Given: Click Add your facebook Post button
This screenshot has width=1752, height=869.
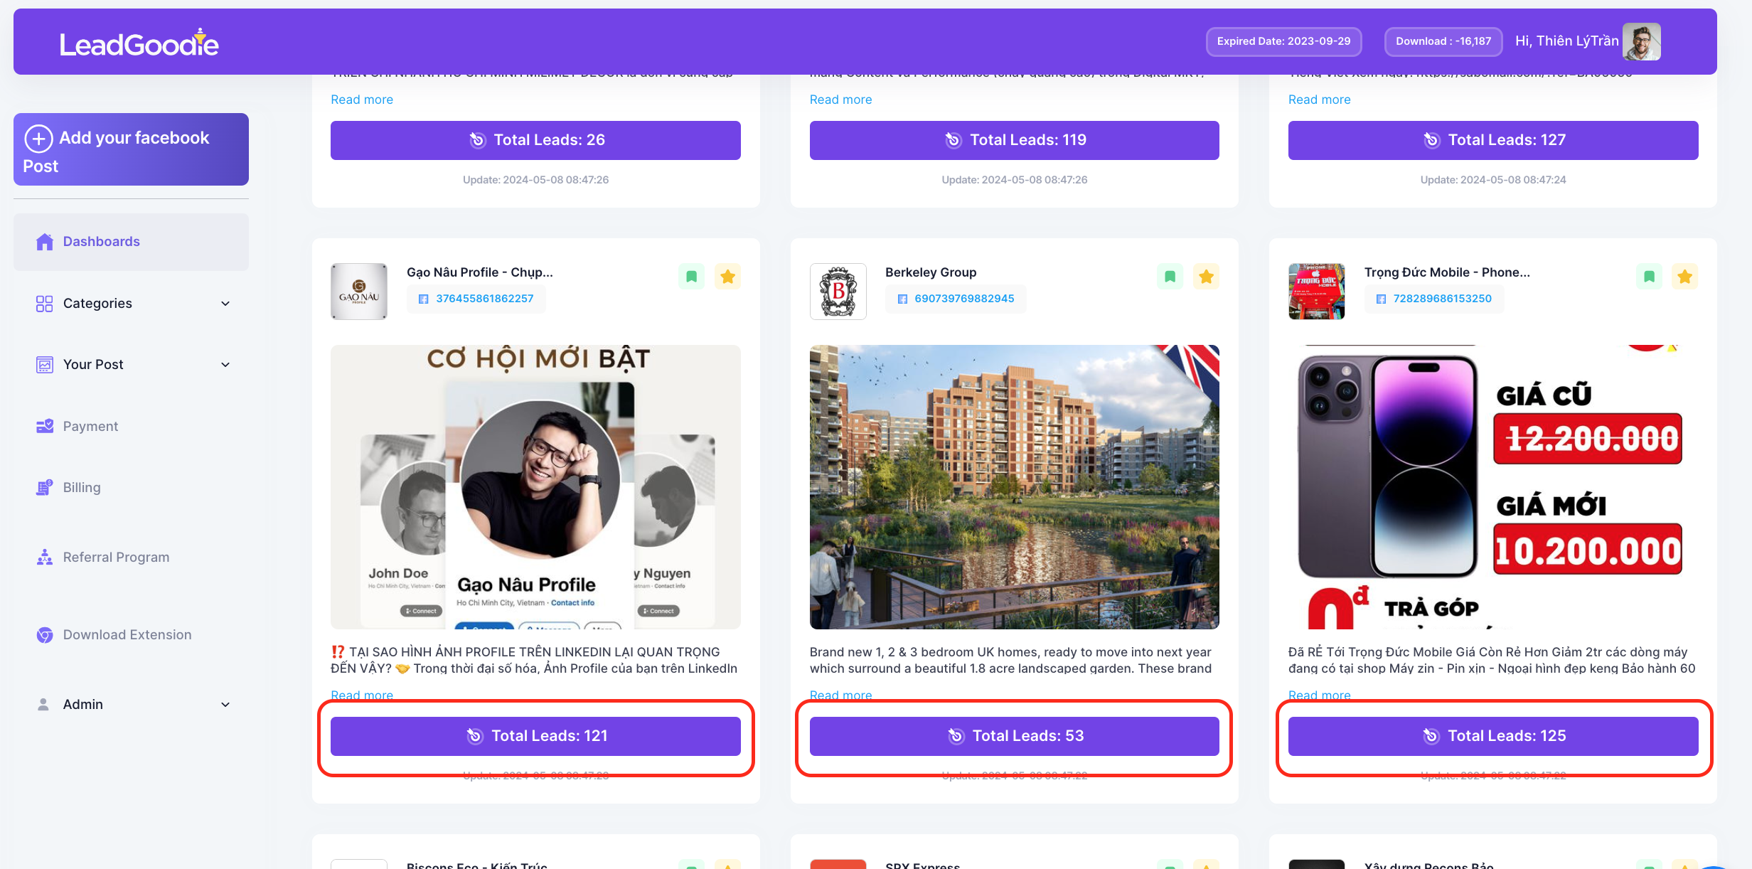Looking at the screenshot, I should tap(131, 149).
